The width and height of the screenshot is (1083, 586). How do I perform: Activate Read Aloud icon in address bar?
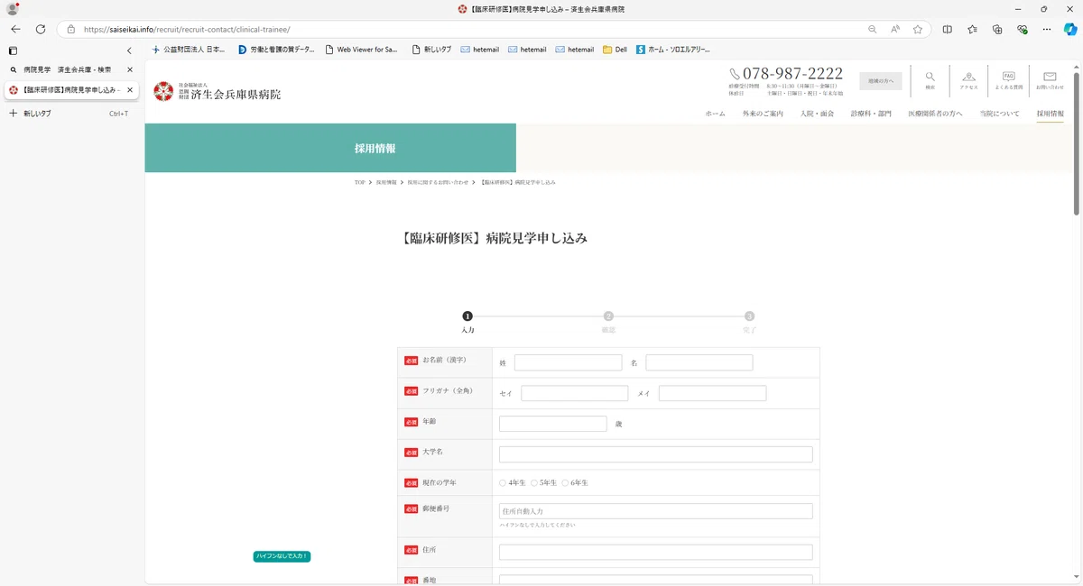point(895,29)
